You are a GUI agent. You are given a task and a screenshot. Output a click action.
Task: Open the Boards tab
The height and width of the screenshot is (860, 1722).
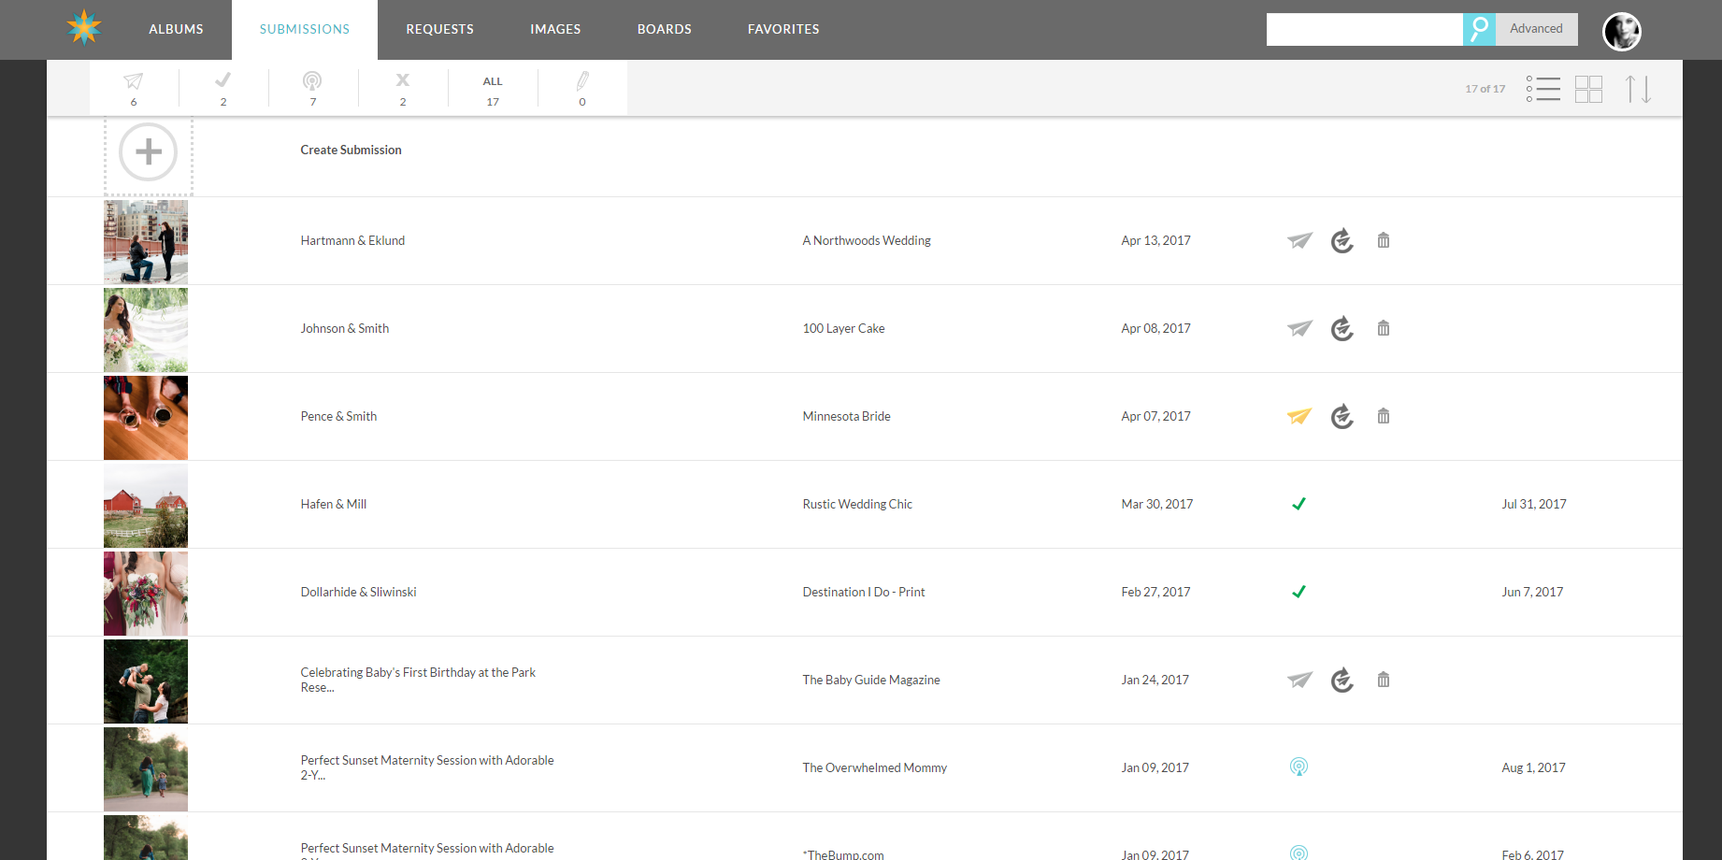[x=665, y=29]
